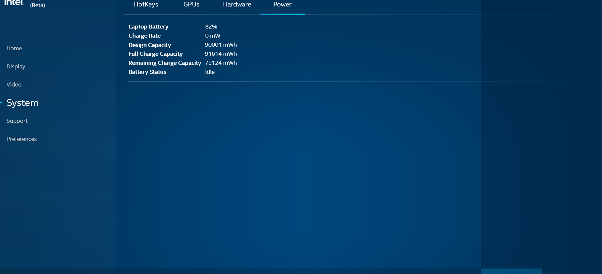Click the Remaining Charge Capacity label

(x=165, y=63)
